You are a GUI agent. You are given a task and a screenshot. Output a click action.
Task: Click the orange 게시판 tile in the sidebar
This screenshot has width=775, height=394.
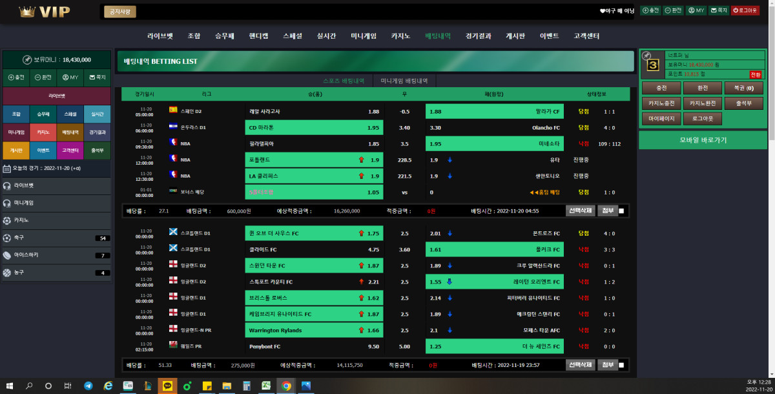pyautogui.click(x=16, y=150)
